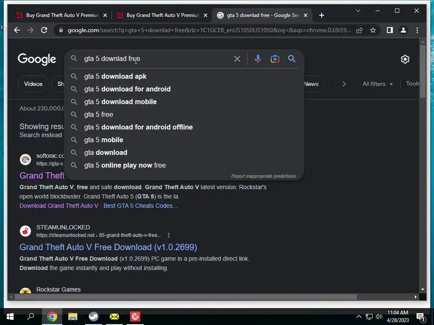Pick gta 5 download for android offline

pyautogui.click(x=184, y=127)
